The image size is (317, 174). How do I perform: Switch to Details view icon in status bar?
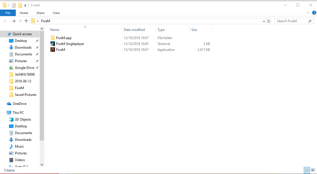click(307, 170)
